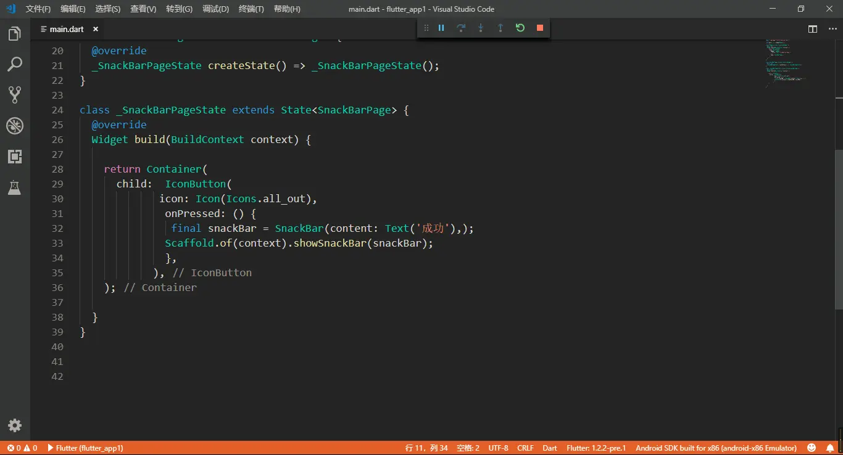Click line number 33 in gutter

pyautogui.click(x=57, y=243)
